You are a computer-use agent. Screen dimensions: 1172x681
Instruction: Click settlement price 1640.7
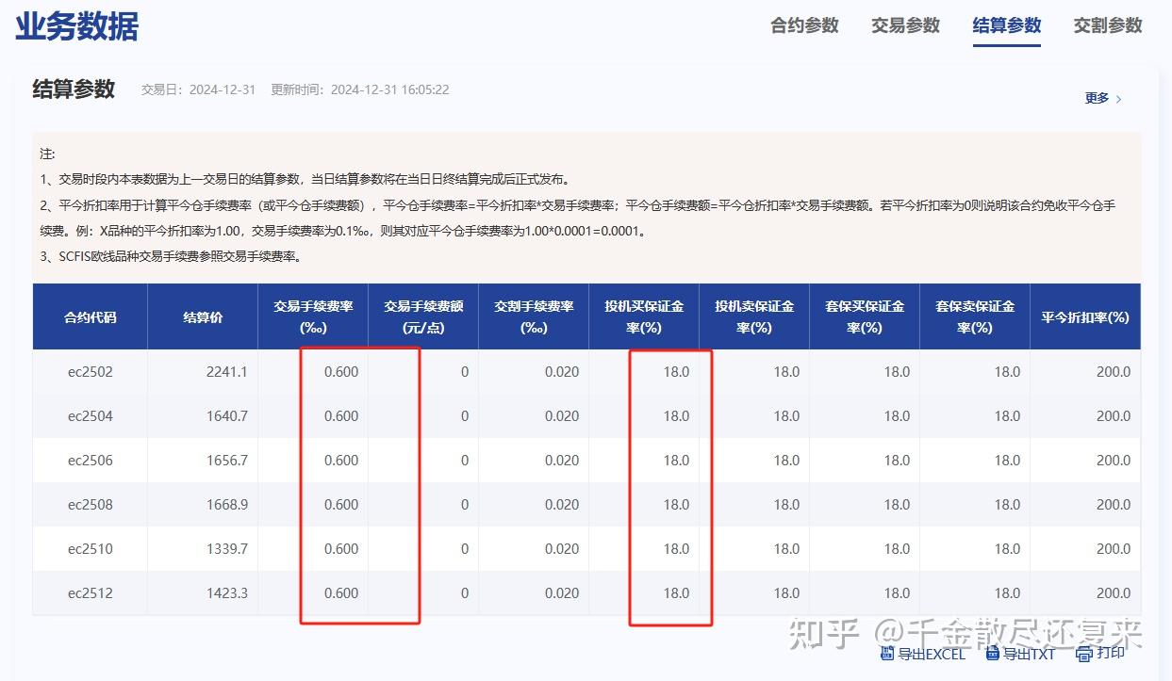226,416
